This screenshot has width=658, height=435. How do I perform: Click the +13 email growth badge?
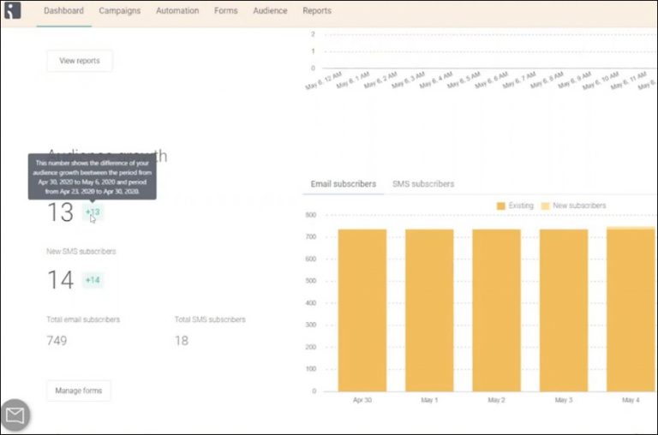(x=93, y=212)
